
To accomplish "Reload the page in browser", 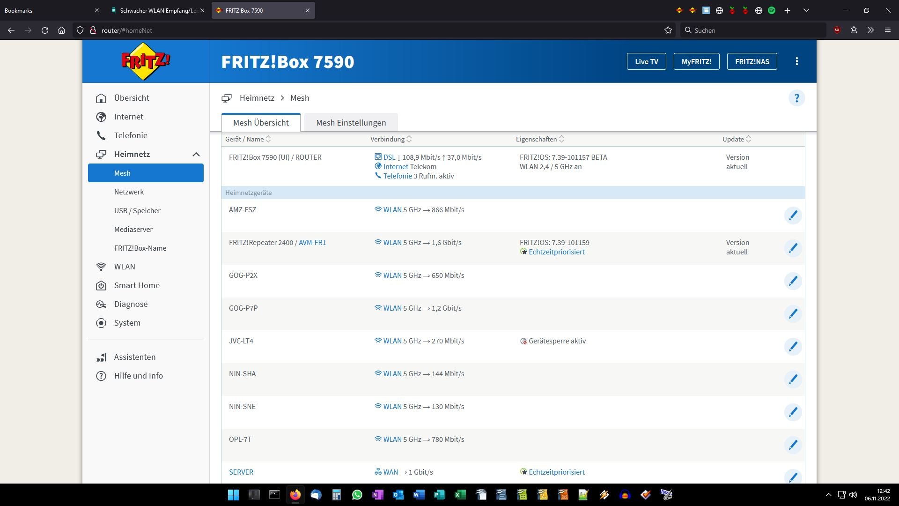I will 45,30.
